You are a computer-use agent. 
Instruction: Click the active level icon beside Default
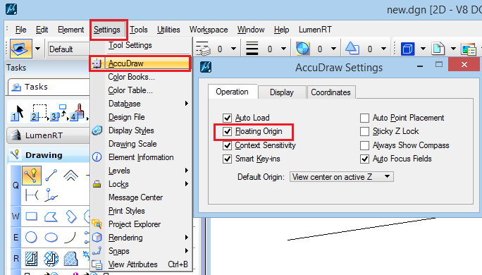click(21, 49)
